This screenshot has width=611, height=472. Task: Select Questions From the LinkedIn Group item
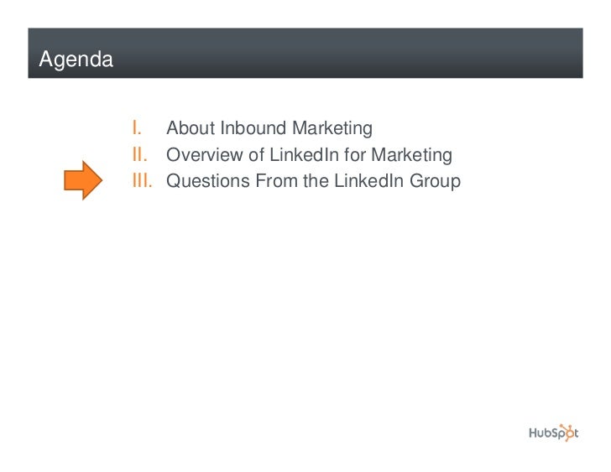(313, 180)
